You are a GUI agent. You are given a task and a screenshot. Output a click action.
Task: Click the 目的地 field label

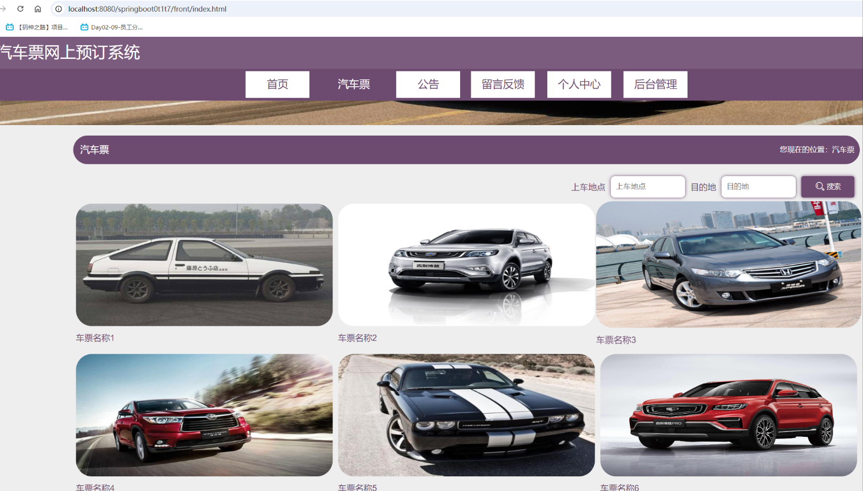(x=703, y=187)
